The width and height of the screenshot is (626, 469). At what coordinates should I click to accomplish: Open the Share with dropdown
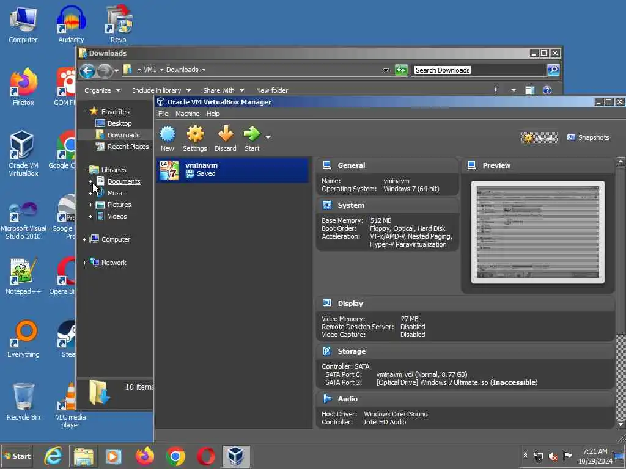[x=223, y=90]
